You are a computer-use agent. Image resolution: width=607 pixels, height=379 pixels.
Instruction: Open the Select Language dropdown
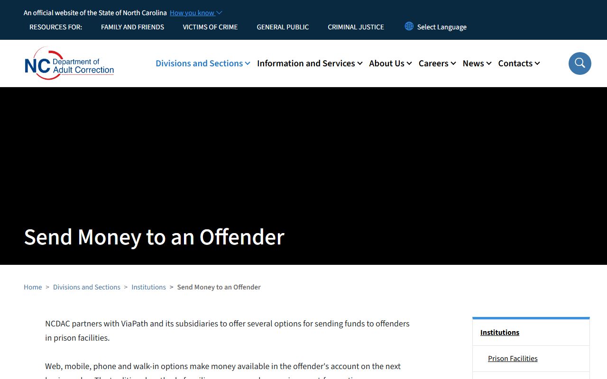[441, 27]
